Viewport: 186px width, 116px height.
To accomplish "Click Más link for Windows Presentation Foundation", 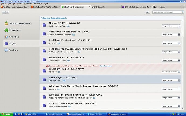I will (x=94, y=98).
